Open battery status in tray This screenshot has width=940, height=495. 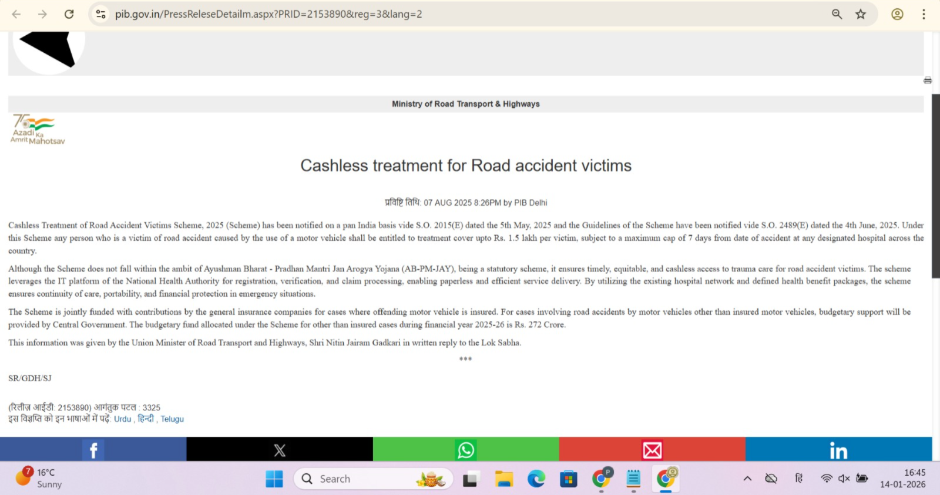[x=862, y=479]
